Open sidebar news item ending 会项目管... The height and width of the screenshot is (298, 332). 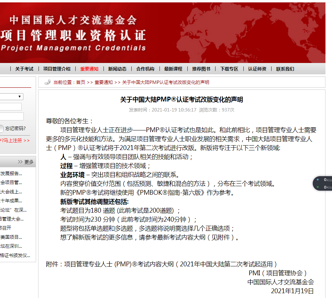click(11, 182)
